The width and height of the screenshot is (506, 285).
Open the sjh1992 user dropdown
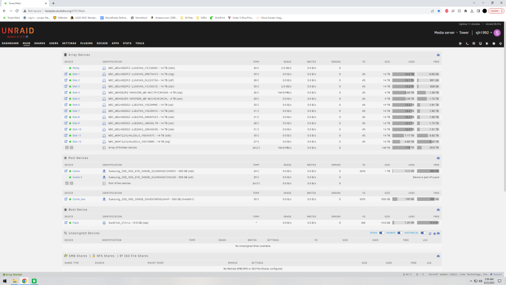[484, 32]
